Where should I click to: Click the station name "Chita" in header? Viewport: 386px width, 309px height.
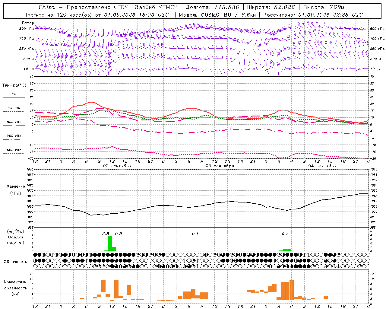click(47, 7)
